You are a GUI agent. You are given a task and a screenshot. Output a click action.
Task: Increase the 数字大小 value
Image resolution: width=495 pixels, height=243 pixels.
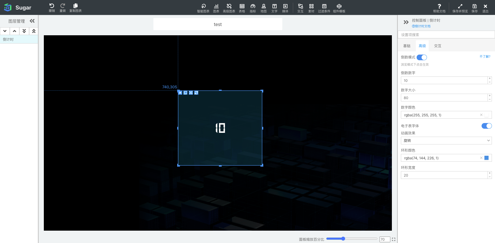click(490, 96)
